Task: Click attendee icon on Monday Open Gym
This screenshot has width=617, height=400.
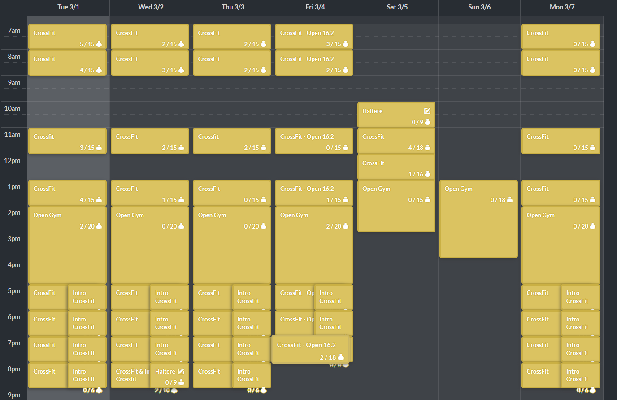Action: tap(592, 226)
